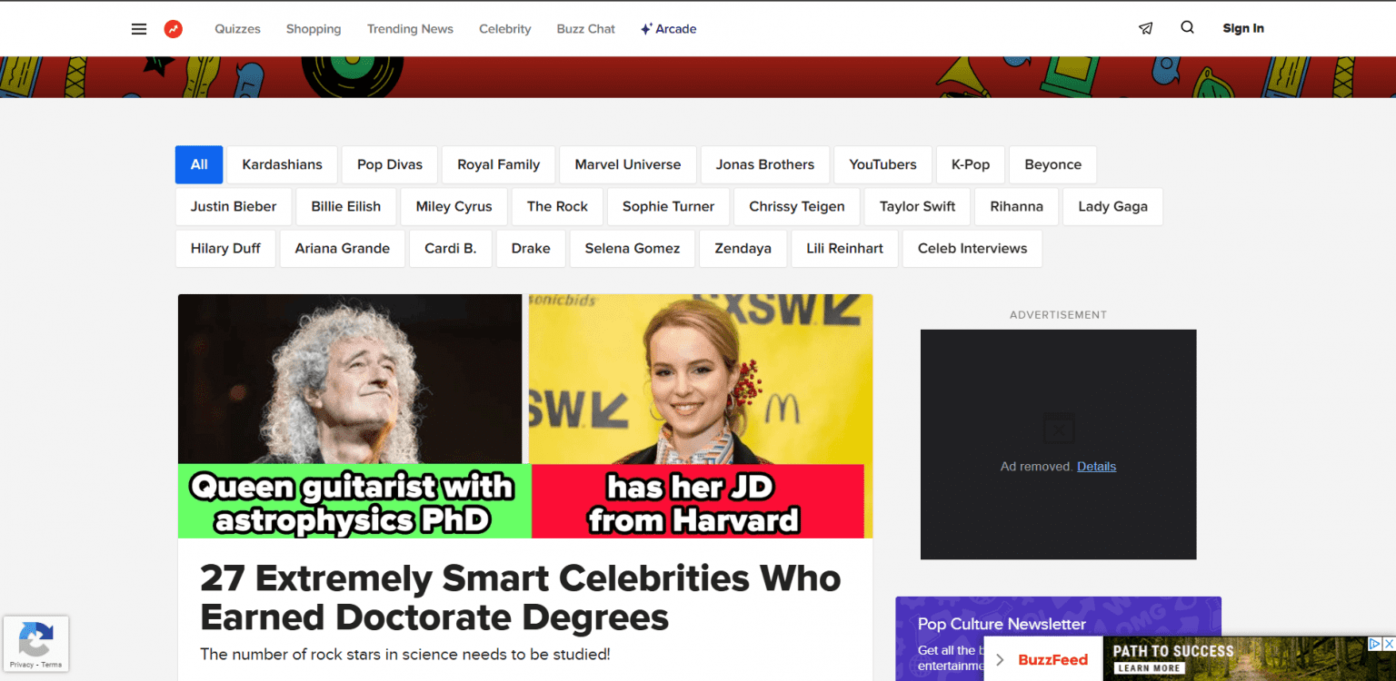The image size is (1396, 681).
Task: Toggle the Taylor Swift filter pill
Action: point(916,206)
